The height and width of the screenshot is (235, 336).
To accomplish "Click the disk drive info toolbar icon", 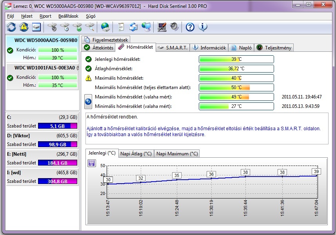I will 36,27.
